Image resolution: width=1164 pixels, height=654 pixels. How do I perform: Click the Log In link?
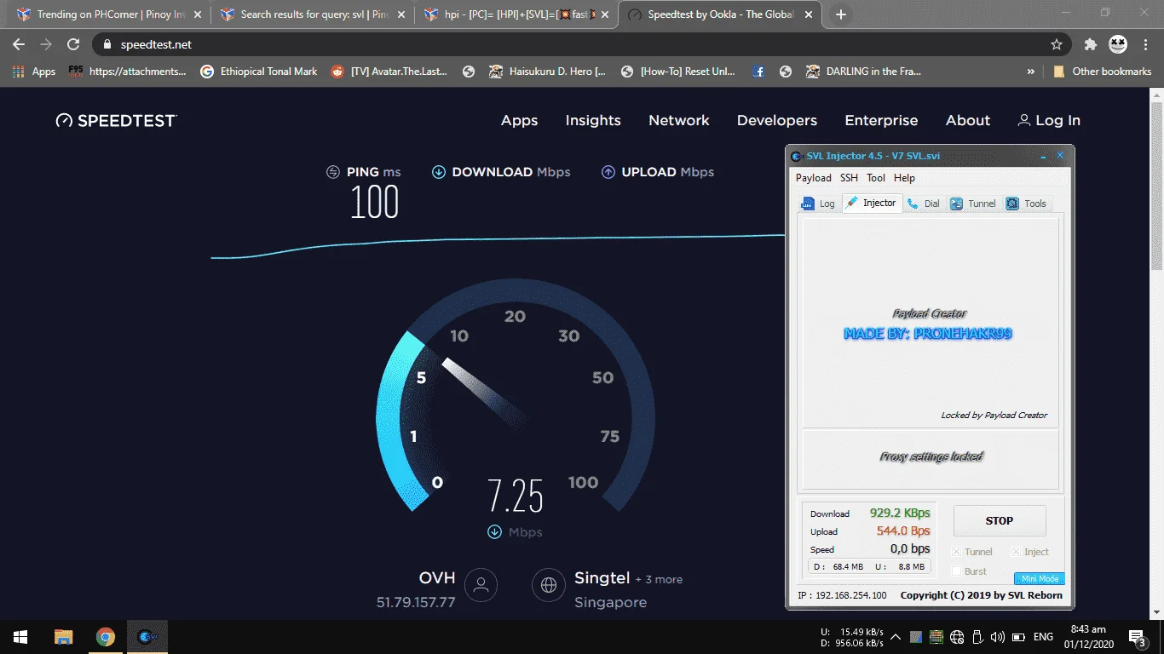[x=1049, y=120]
